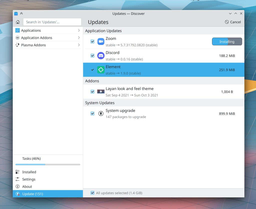
Task: Uncheck the Zoom update checkbox
Action: click(92, 42)
